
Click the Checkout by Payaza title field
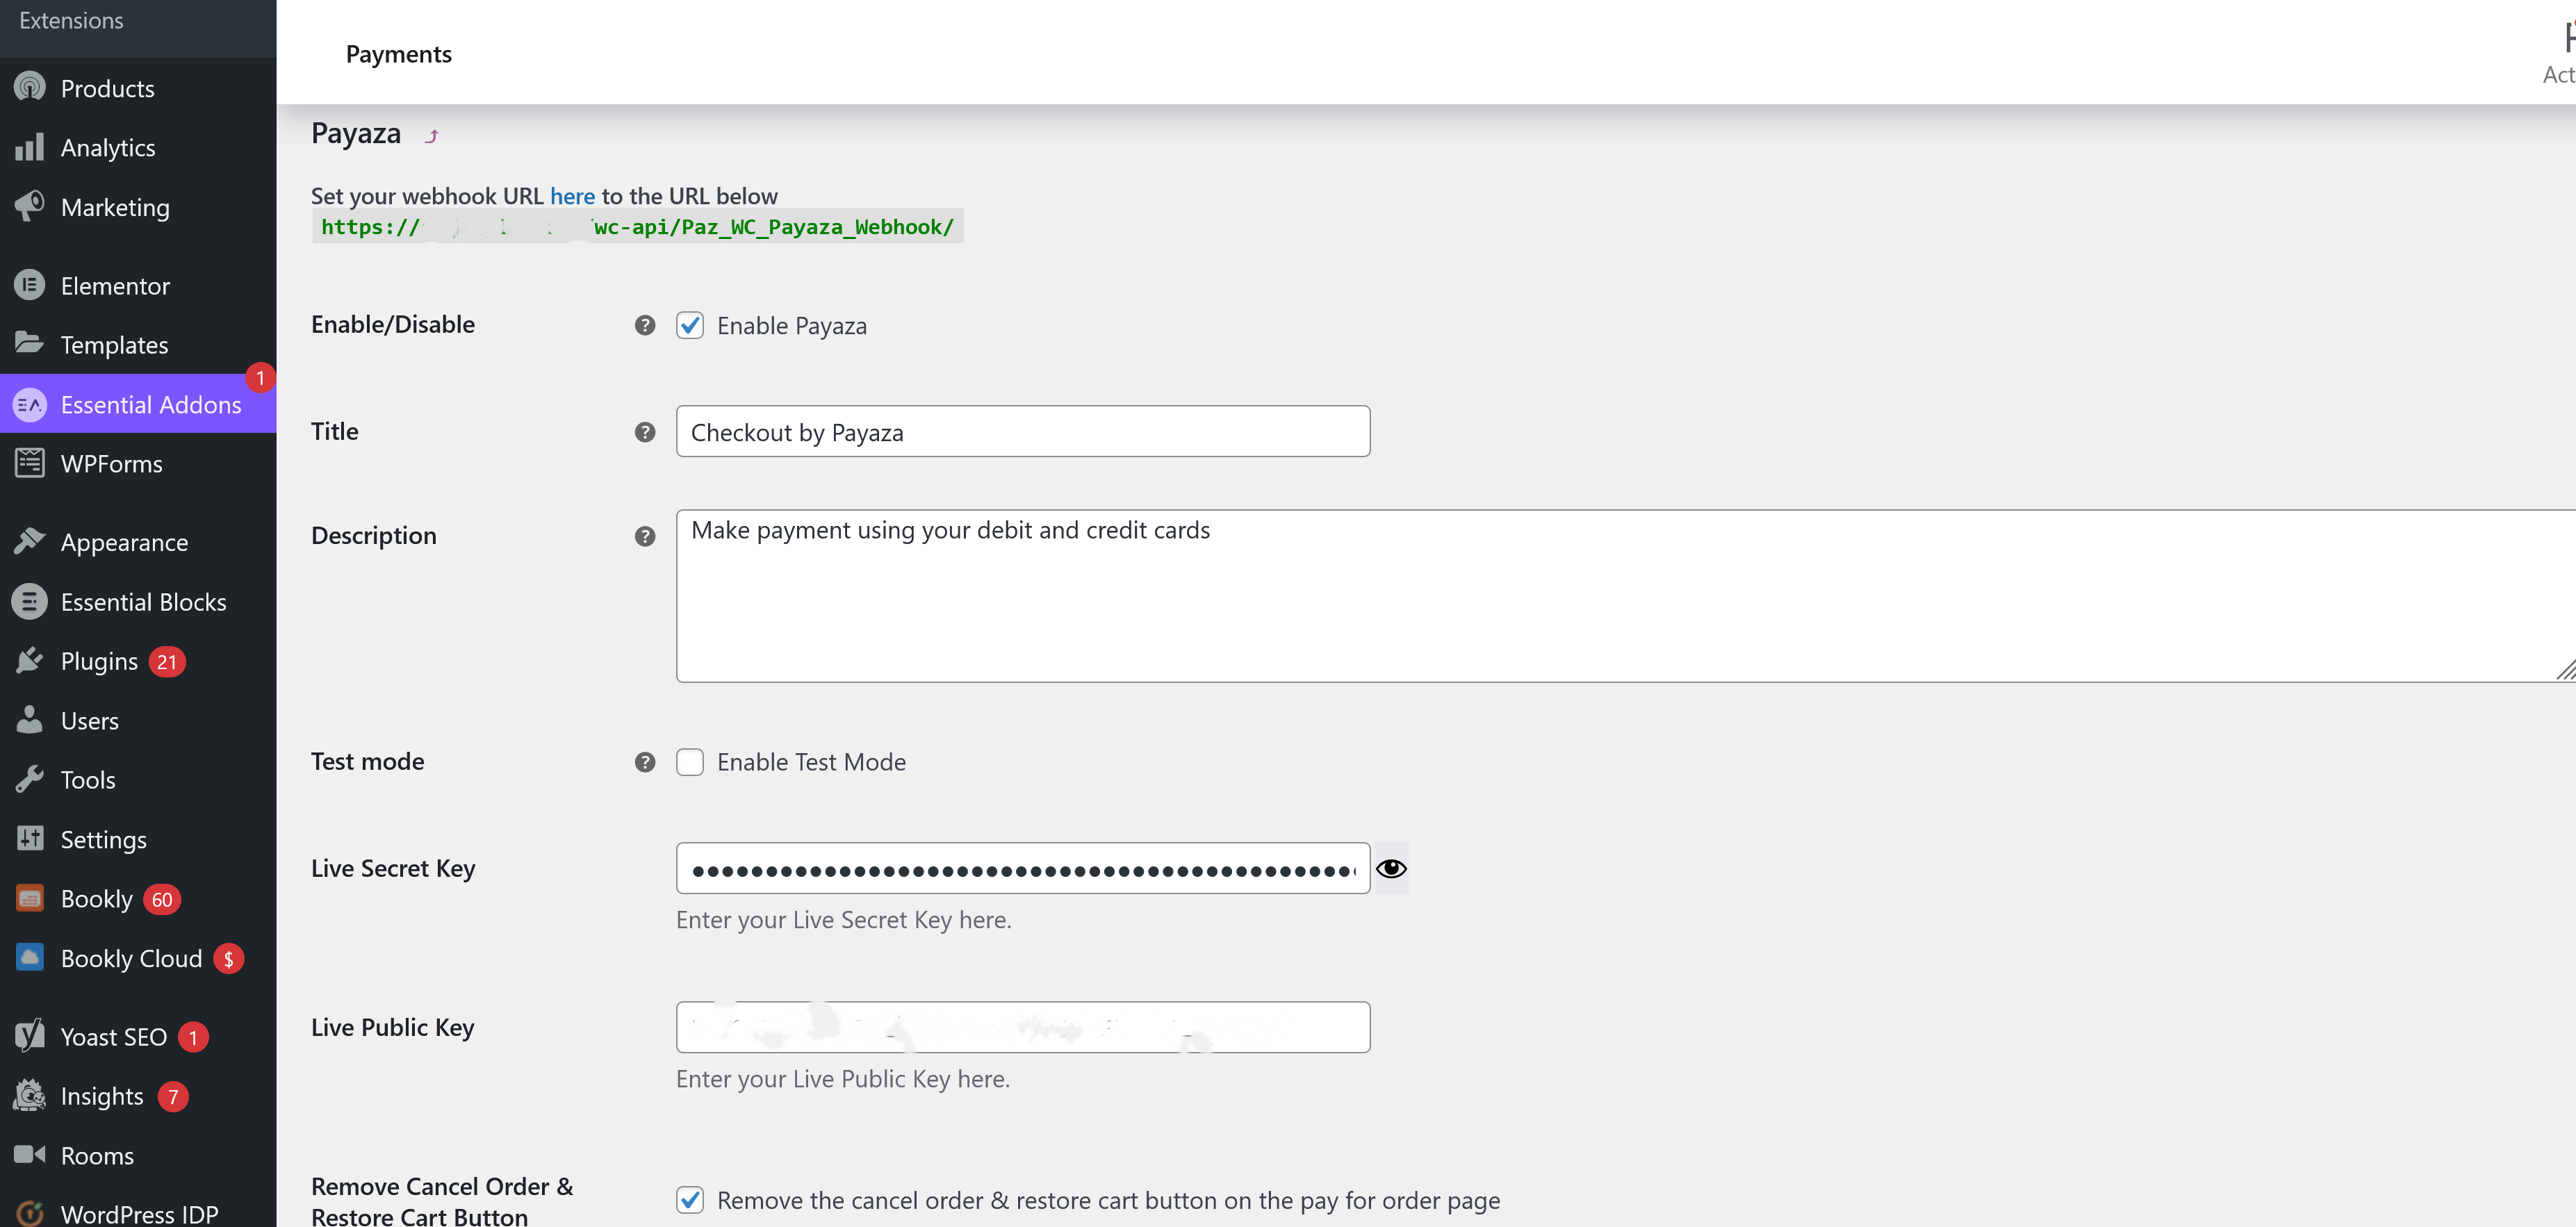point(1023,431)
